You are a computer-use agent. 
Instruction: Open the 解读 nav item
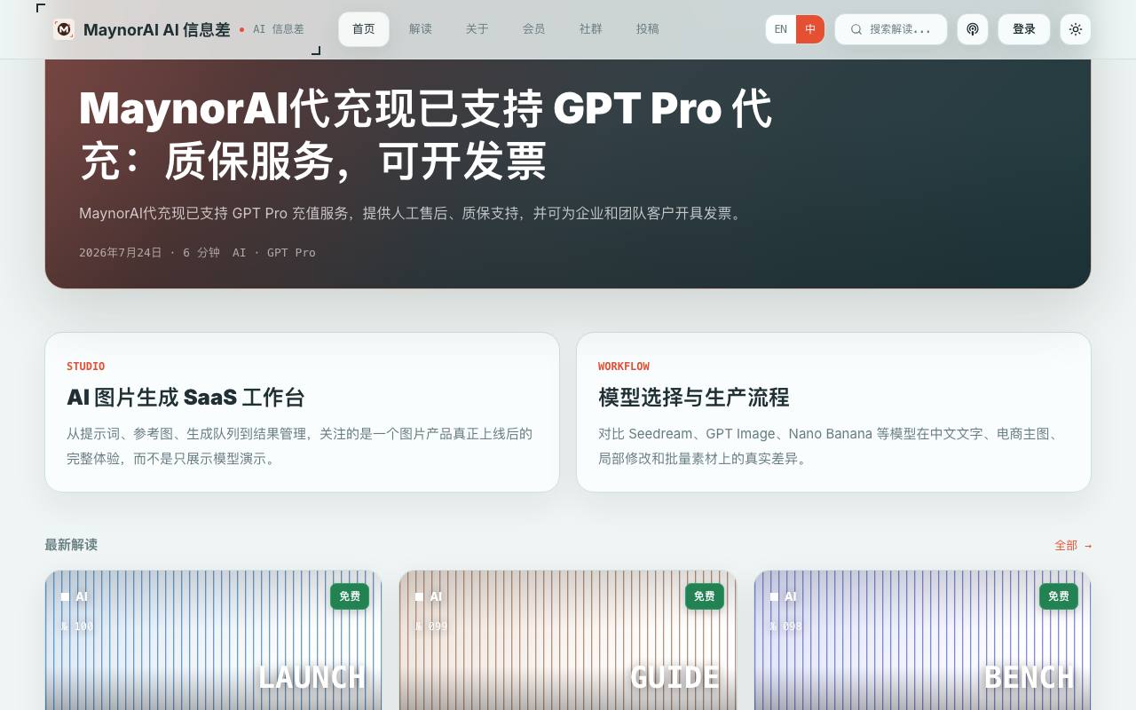tap(421, 29)
